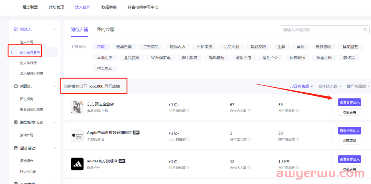Screen dimensions: 371x184
Task: Filter by 运动户外 category
Action: 270,58
